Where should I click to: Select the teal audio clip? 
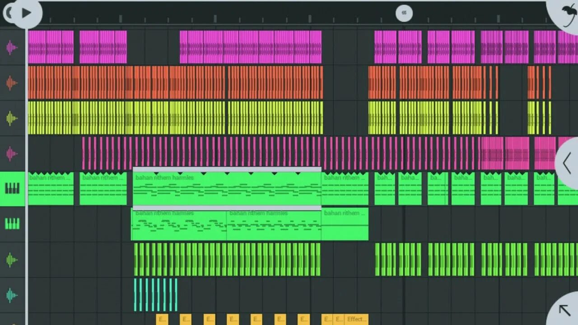click(x=155, y=295)
